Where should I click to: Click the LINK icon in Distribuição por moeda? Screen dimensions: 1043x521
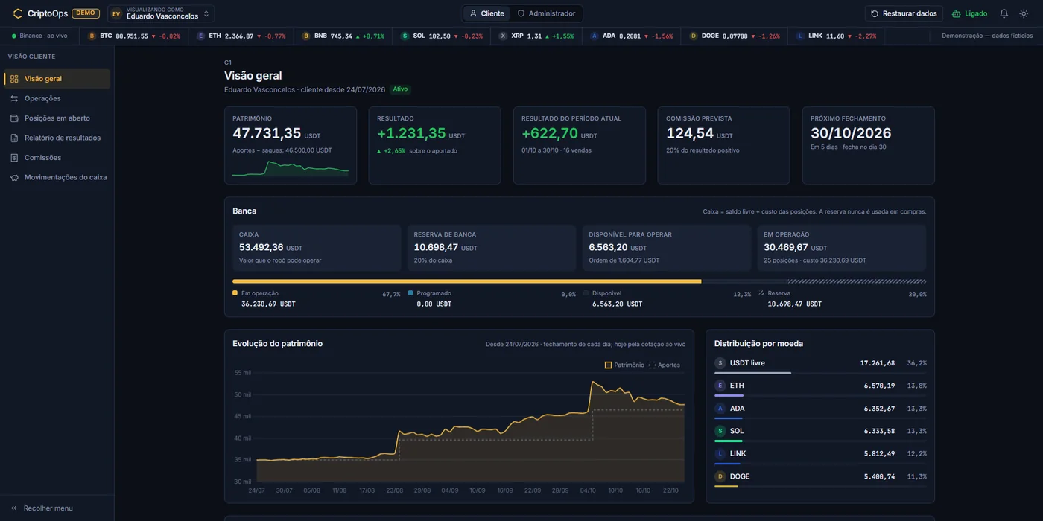pos(720,453)
